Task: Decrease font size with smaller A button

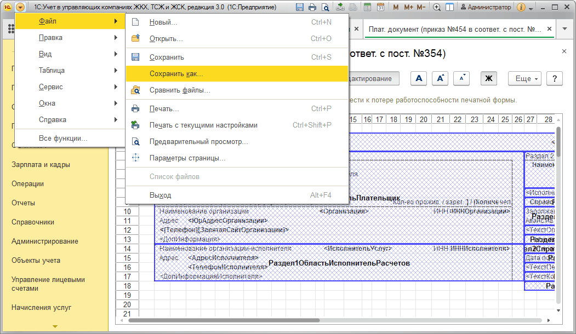Action: tap(461, 78)
